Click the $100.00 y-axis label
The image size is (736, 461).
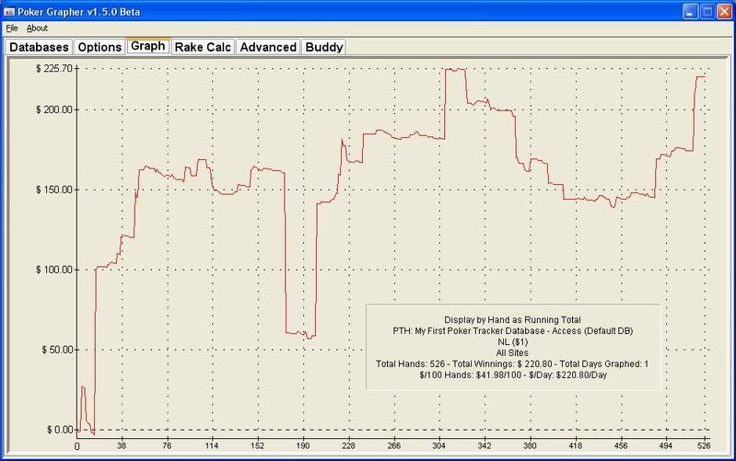point(53,270)
